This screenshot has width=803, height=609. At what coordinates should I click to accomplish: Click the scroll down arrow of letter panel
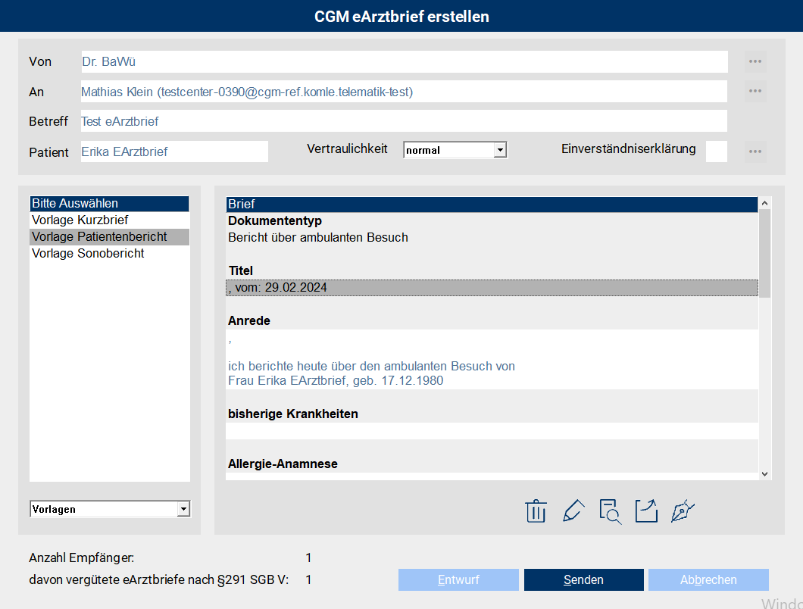coord(764,474)
